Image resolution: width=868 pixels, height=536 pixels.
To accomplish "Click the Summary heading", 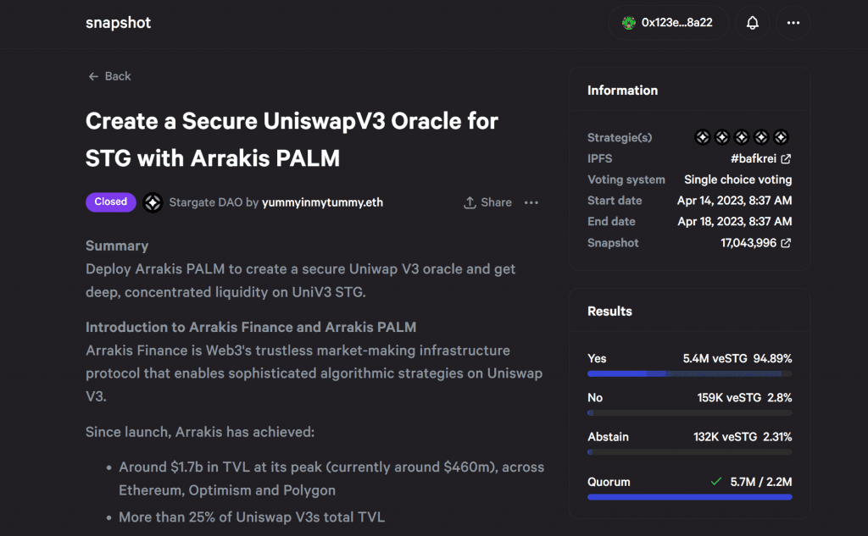I will (117, 246).
